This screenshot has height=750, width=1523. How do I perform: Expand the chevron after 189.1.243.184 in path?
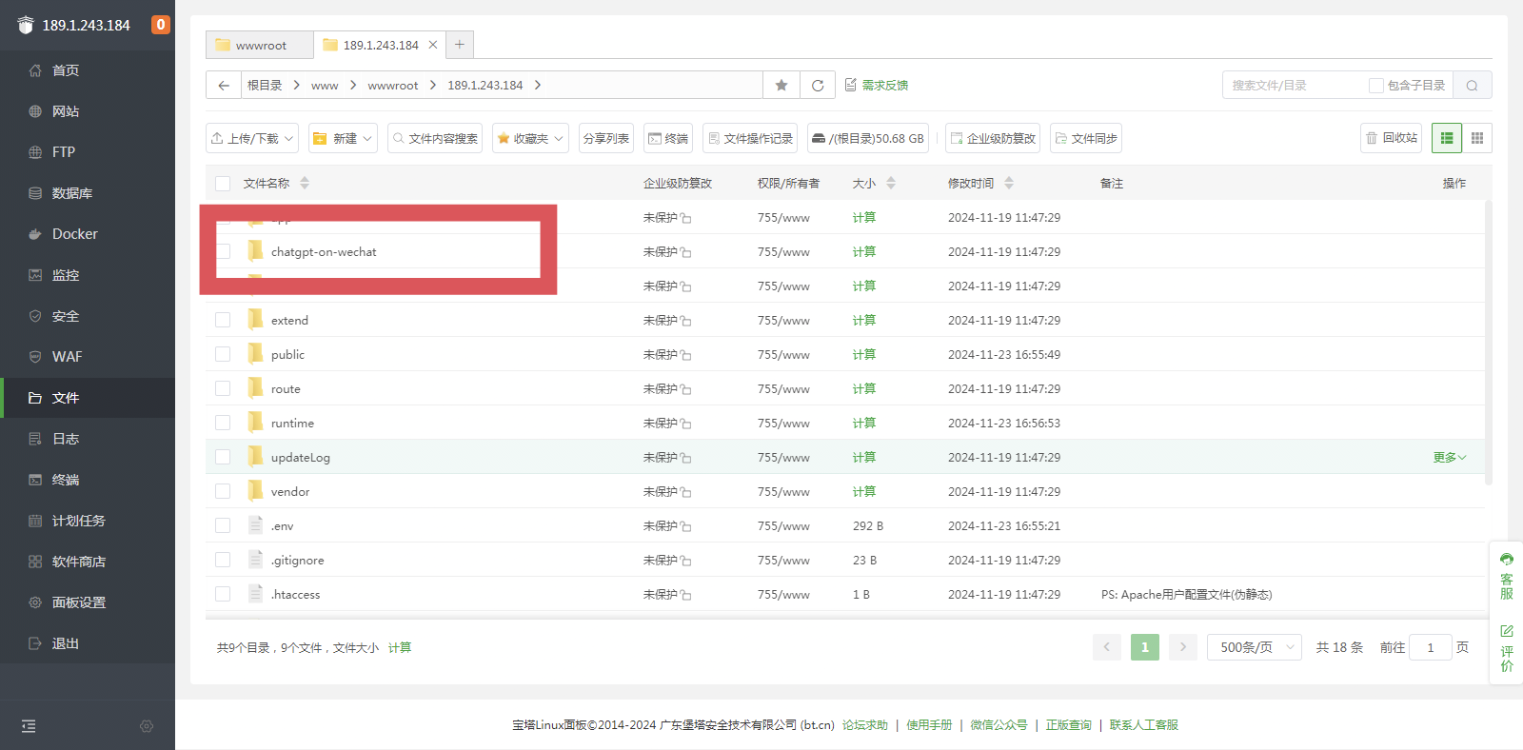click(538, 85)
